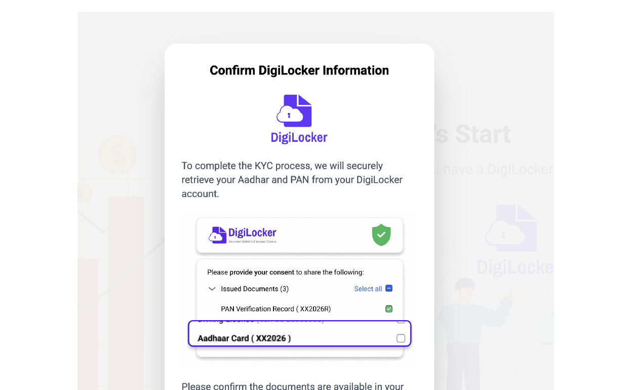Image resolution: width=629 pixels, height=390 pixels.
Task: Tick the Aadhaar Card ( XX2026 ) checkbox
Action: pyautogui.click(x=401, y=338)
